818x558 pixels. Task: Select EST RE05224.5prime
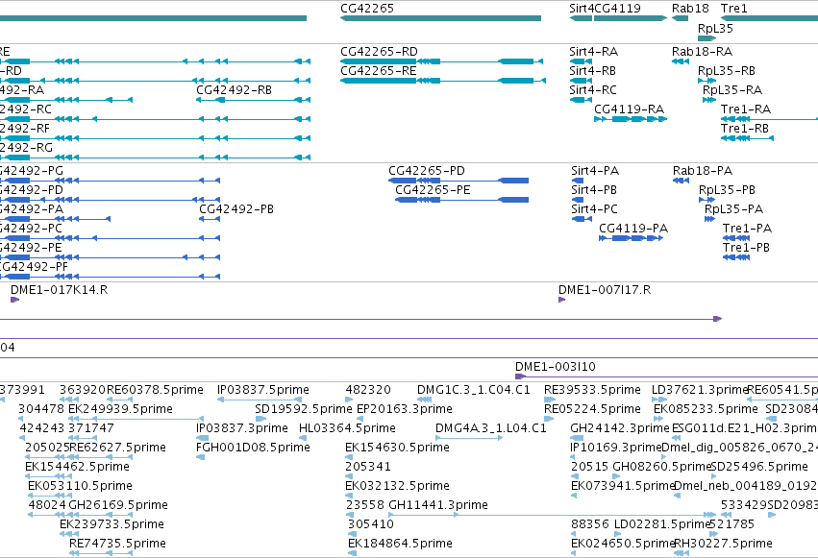click(x=549, y=419)
